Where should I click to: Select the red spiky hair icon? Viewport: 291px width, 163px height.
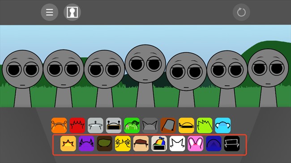click(x=77, y=125)
